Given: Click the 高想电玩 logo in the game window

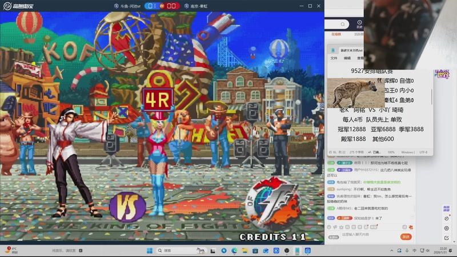Looking at the screenshot, I should [x=18, y=6].
